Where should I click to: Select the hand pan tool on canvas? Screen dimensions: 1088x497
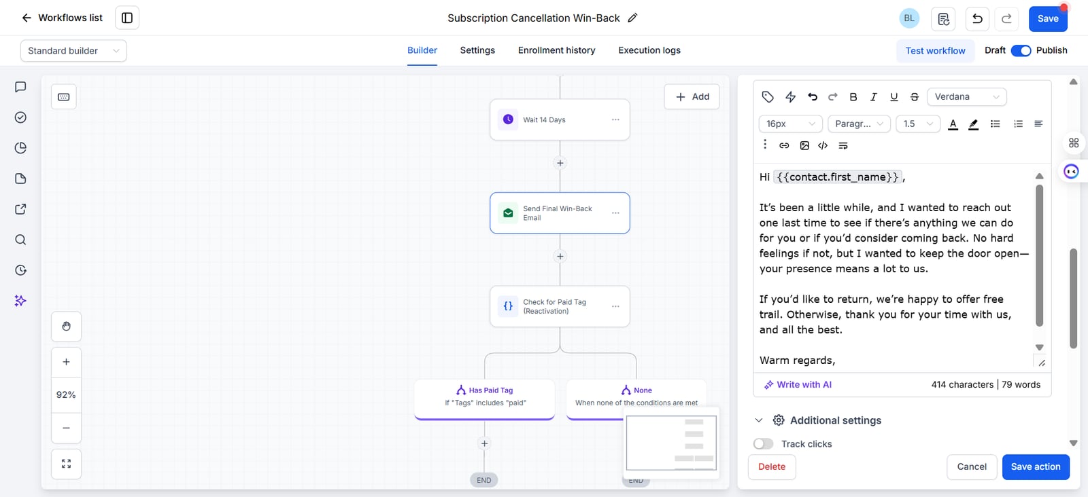[x=67, y=327]
